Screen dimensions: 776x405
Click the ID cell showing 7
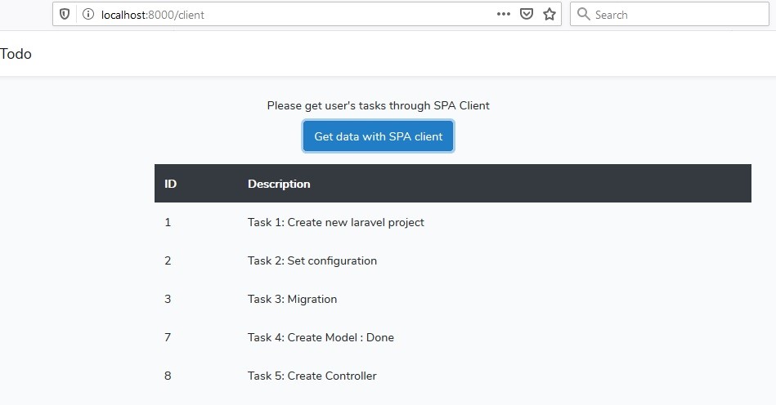tap(168, 337)
